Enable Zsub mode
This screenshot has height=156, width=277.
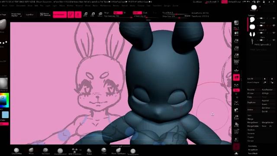(x=145, y=13)
